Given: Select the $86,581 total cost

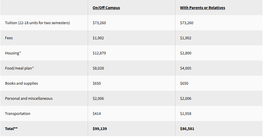Looking at the screenshot, I should tap(187, 129).
